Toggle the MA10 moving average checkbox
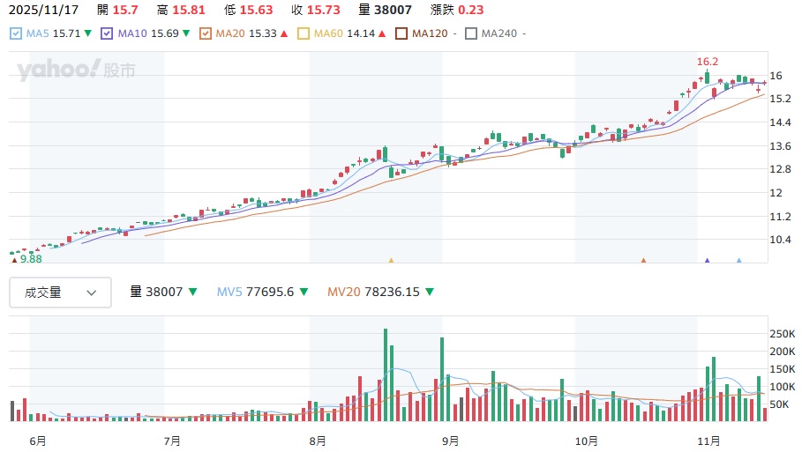Viewport: 802px width, 452px height. (108, 33)
